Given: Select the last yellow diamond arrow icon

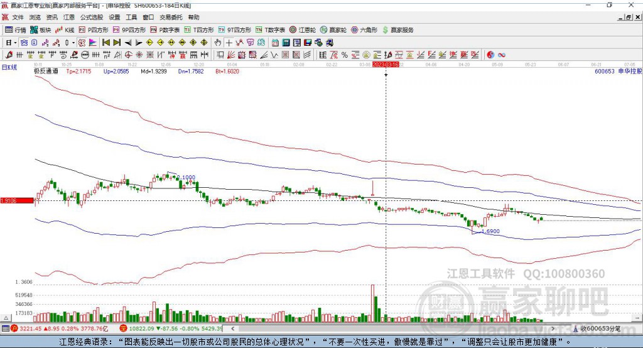Looking at the screenshot, I should coord(204,43).
